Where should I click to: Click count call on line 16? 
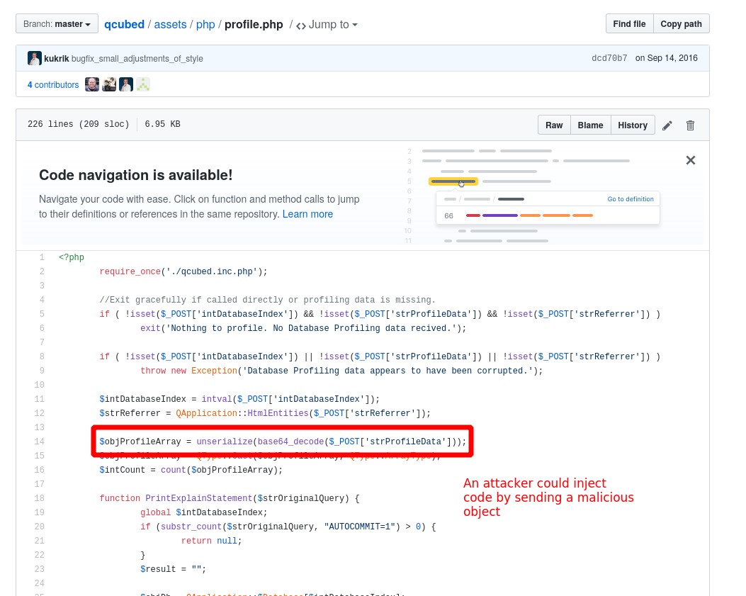[173, 470]
